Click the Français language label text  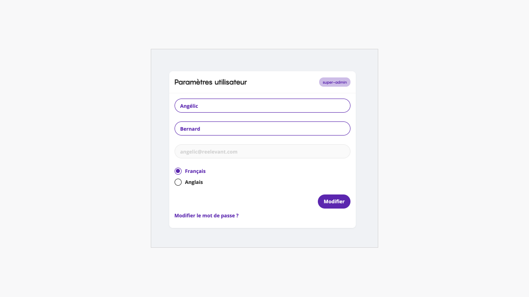pyautogui.click(x=195, y=171)
